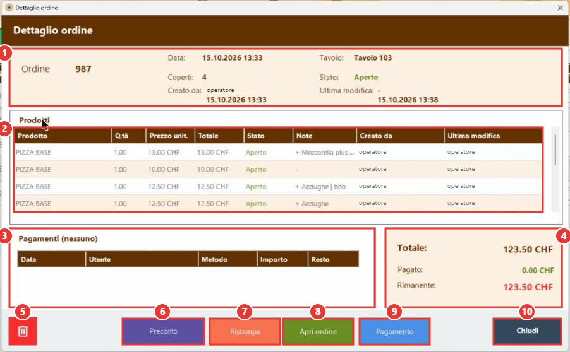Screen dimensions: 570x352
Task: Click the Ristampa button
Action: click(245, 331)
